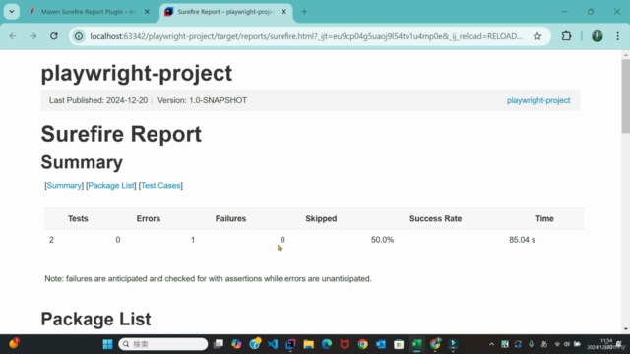Bookmark this page with the star icon

tap(537, 36)
